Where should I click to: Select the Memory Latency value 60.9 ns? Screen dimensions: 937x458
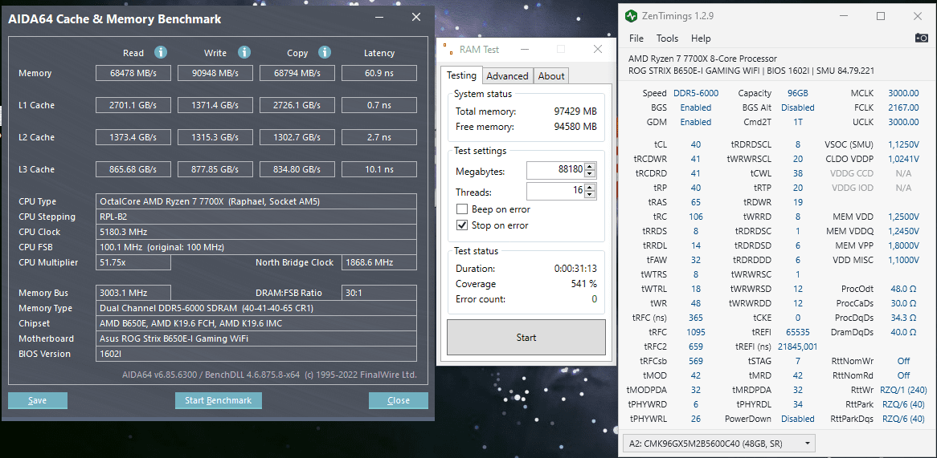(x=378, y=73)
